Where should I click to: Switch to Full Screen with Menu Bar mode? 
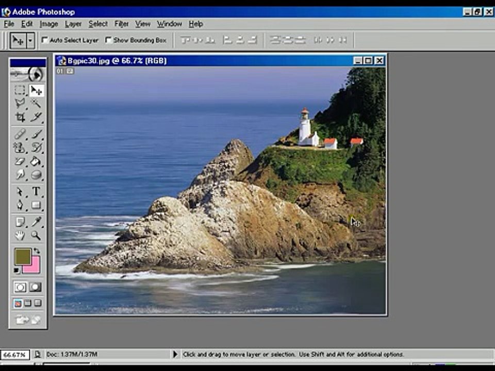(x=28, y=303)
